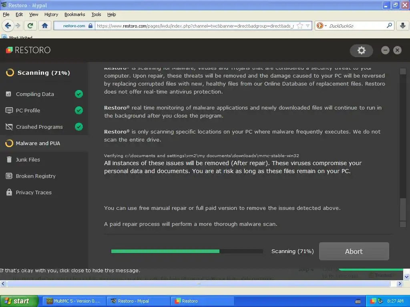
Task: Open the Downloads arrow button
Action: click(403, 26)
